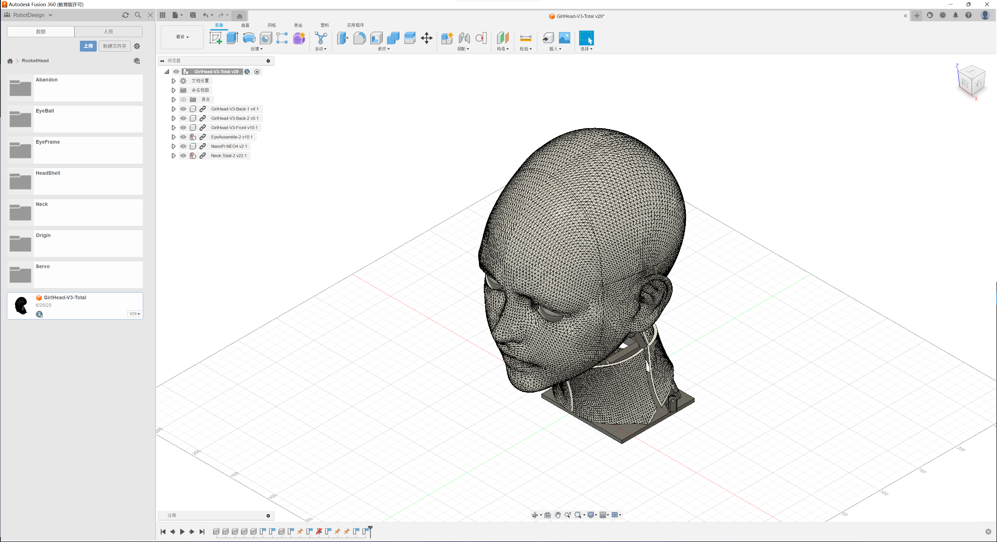
Task: Switch to the 钣金 tab
Action: pyautogui.click(x=298, y=25)
